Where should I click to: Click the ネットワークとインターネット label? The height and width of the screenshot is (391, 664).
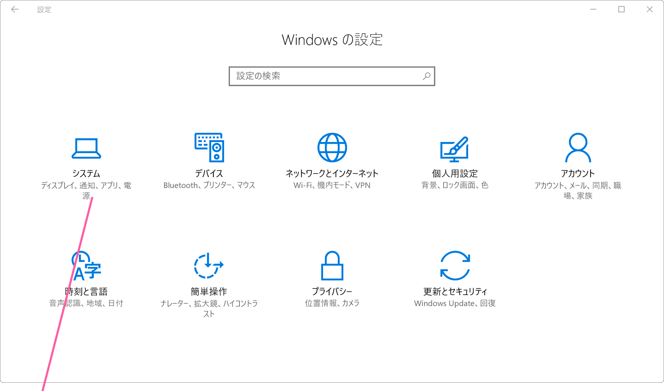(x=332, y=174)
